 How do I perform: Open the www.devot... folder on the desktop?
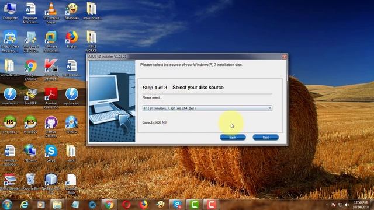(x=9, y=68)
